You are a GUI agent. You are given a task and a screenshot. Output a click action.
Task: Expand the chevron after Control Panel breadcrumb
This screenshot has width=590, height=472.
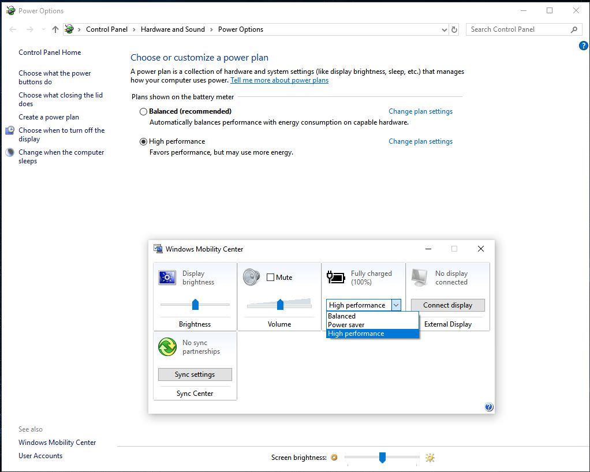click(134, 29)
